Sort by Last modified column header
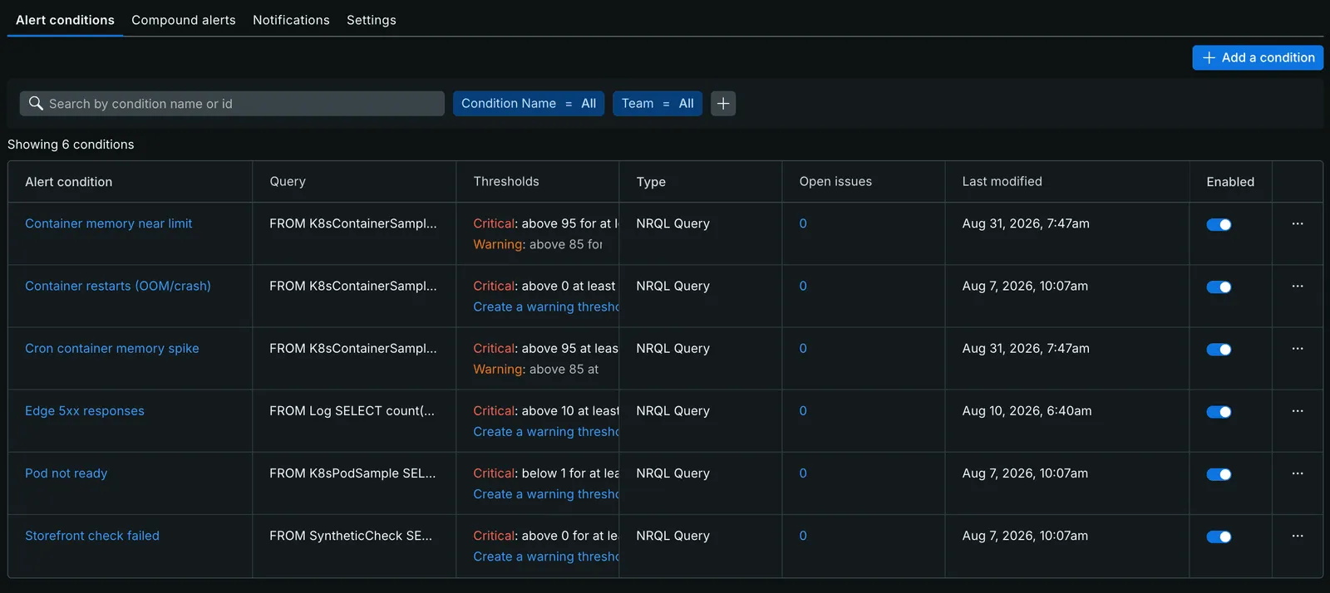The width and height of the screenshot is (1330, 593). [x=1002, y=181]
